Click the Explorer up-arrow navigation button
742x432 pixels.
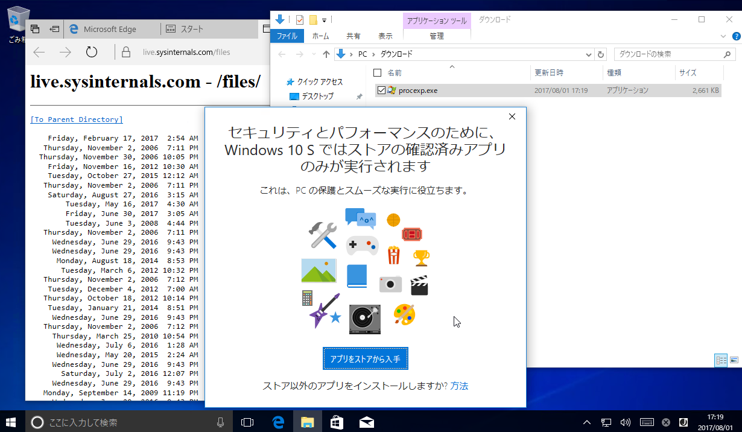326,54
